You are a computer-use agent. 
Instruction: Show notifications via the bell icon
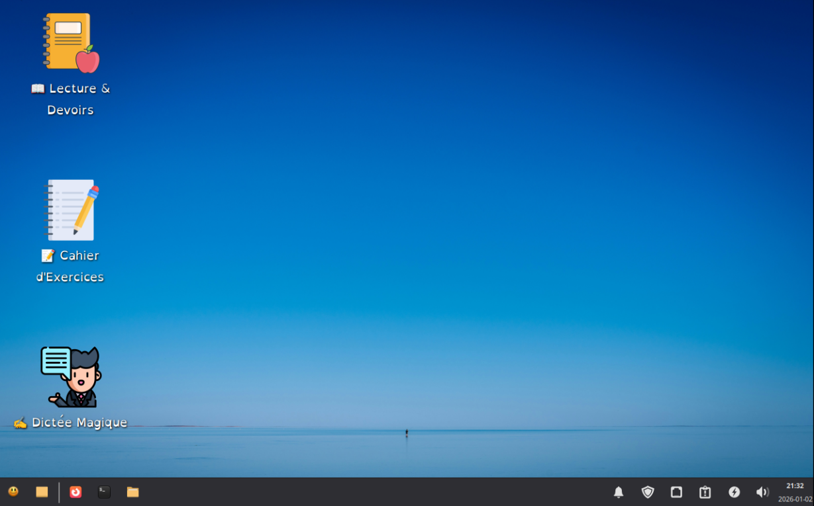[x=619, y=492]
